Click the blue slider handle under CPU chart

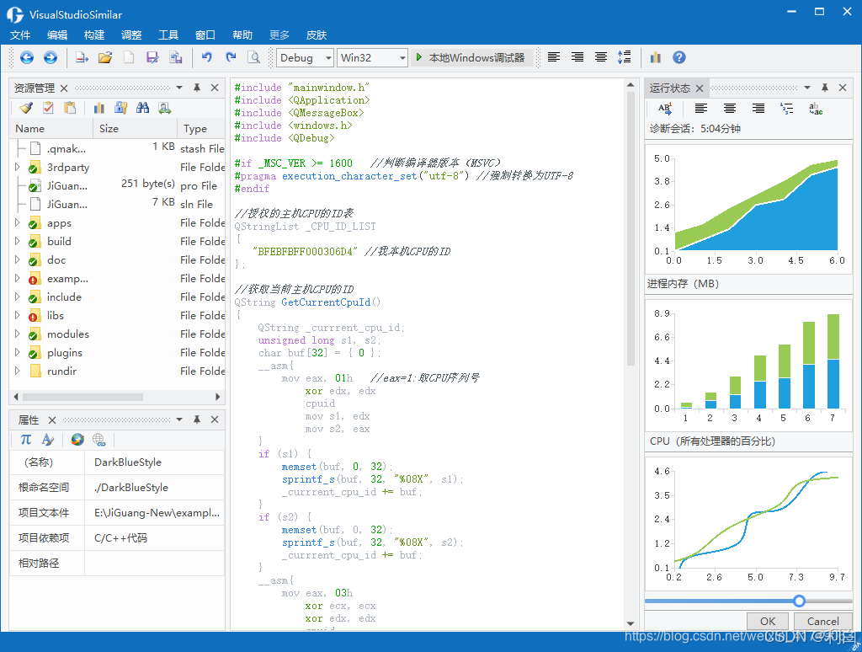coord(800,601)
